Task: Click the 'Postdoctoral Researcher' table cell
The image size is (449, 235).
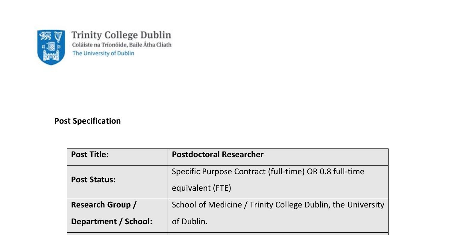Action: click(x=218, y=154)
